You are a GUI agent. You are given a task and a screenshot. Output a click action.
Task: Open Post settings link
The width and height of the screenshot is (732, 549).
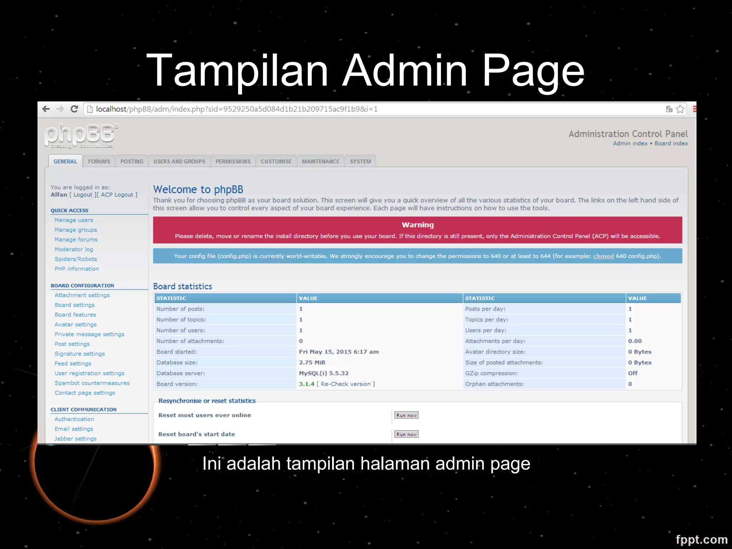(x=72, y=344)
